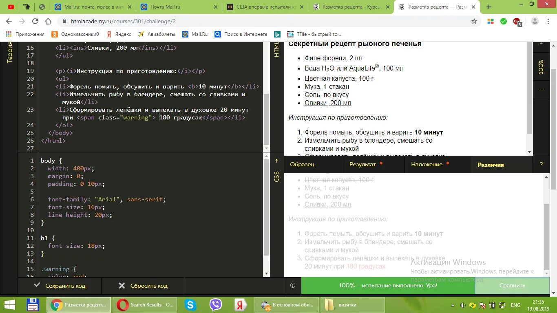Image resolution: width=557 pixels, height=313 pixels.
Task: Zoom in the preview with the plus button
Action: [x=541, y=43]
